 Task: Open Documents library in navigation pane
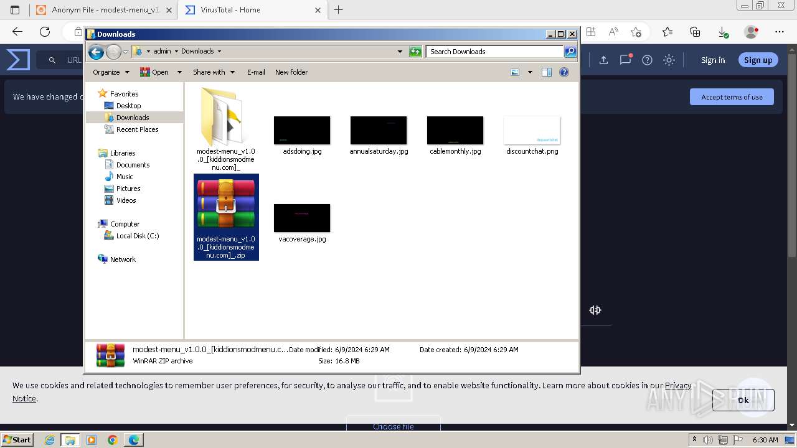(133, 165)
